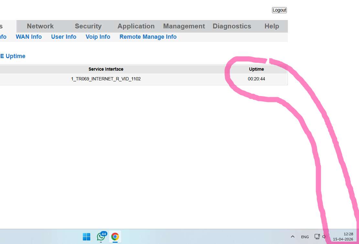
Task: Select the Service Interface column header
Action: 106,69
